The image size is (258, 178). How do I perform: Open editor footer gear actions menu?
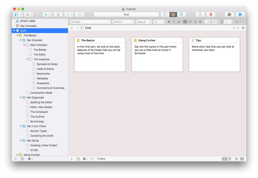(85, 159)
